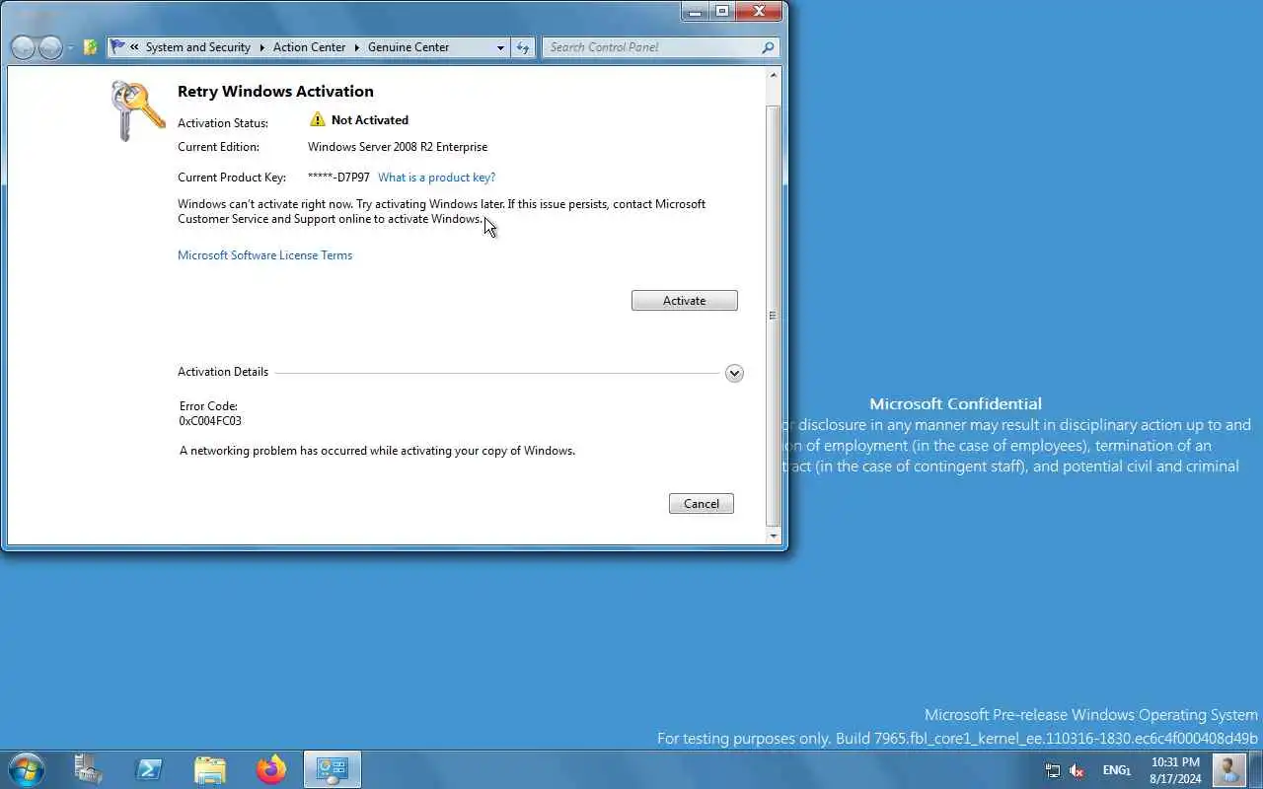Screen dimensions: 1263x789
Task: Click network status tray icon
Action: (x=1053, y=771)
